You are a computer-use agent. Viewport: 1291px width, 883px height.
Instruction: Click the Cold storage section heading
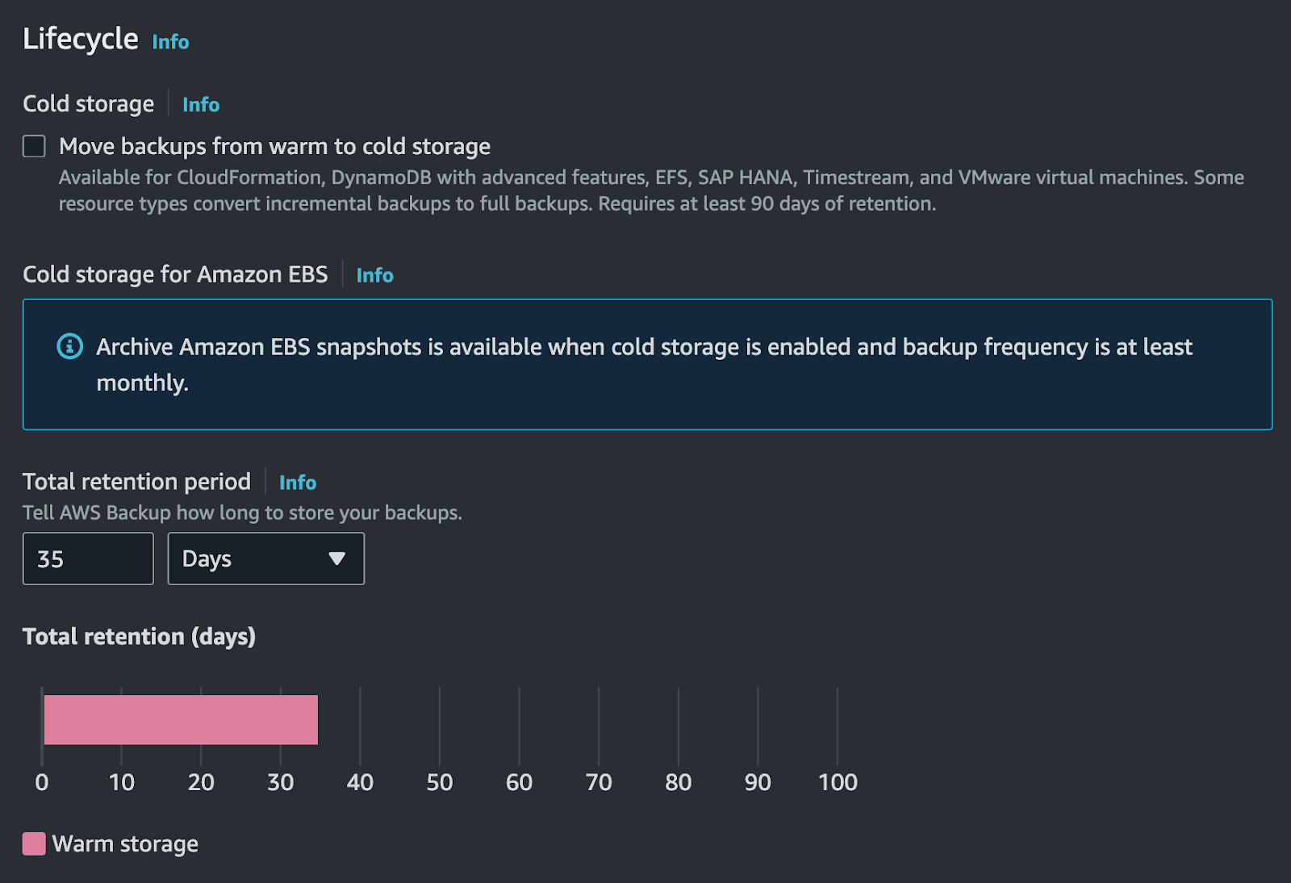click(x=88, y=103)
